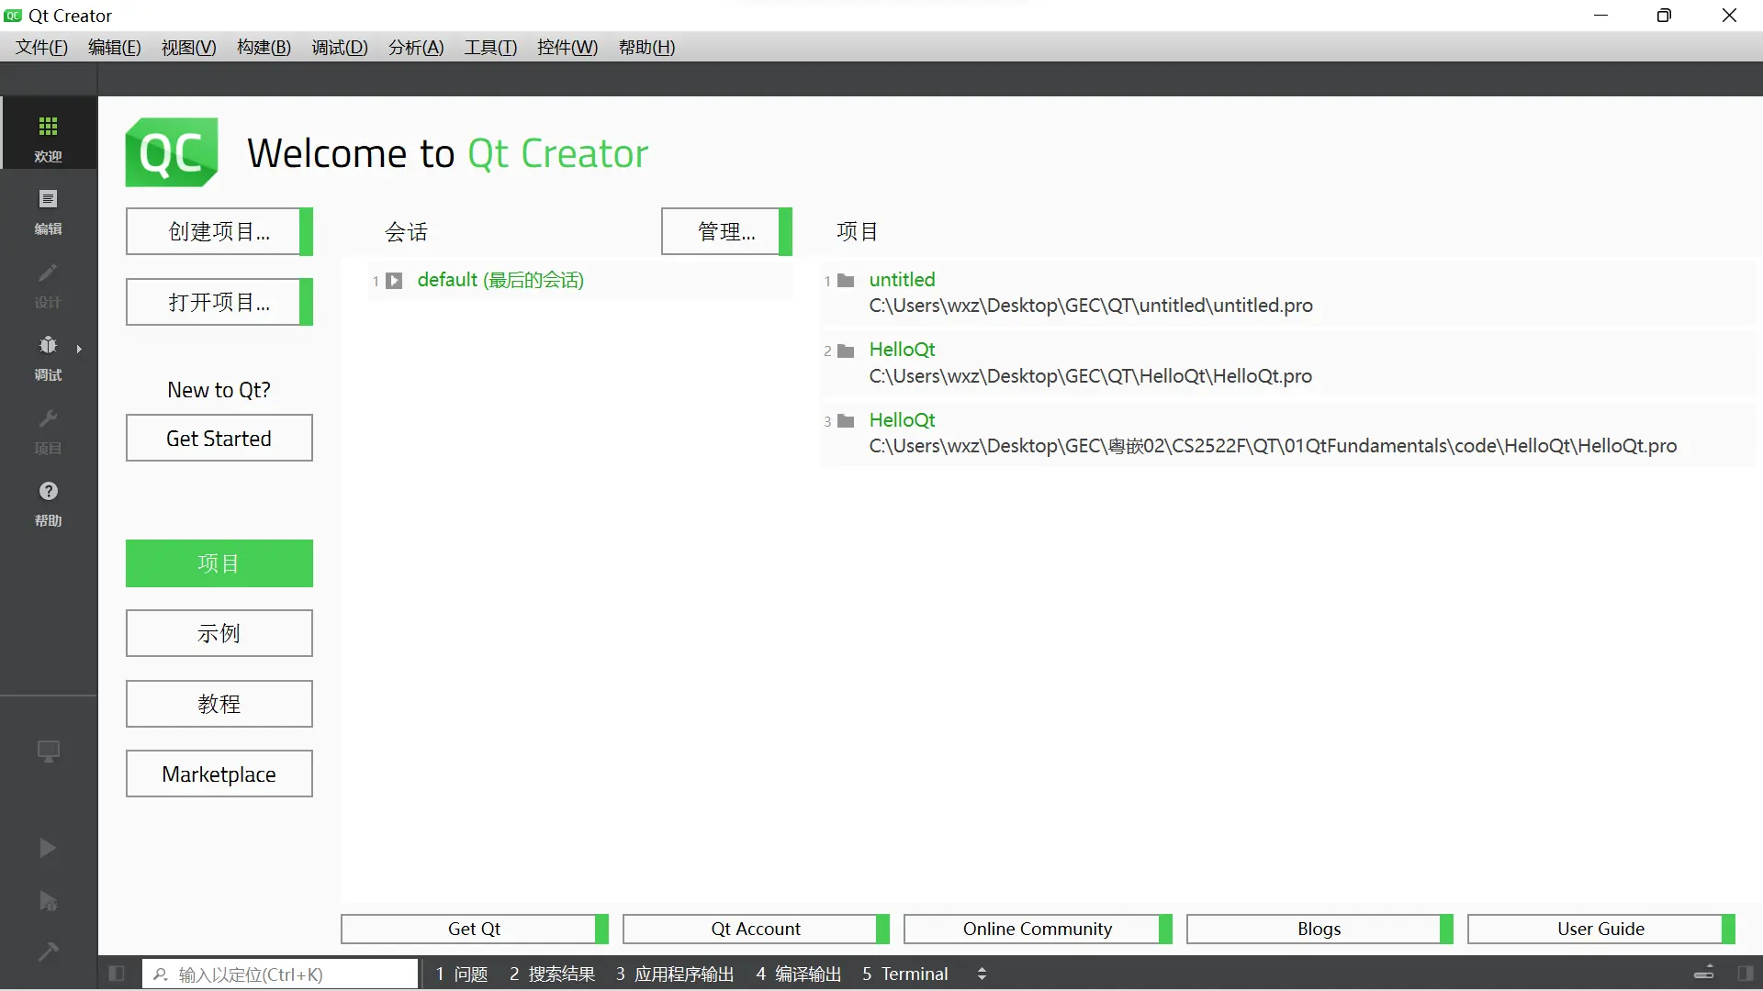Viewport: 1763px width, 991px height.
Task: Select the 教程 (Tutorials) tab button
Action: coord(219,704)
